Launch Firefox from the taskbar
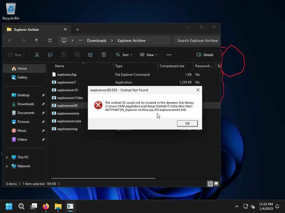Image resolution: width=285 pixels, height=213 pixels. tap(46, 206)
